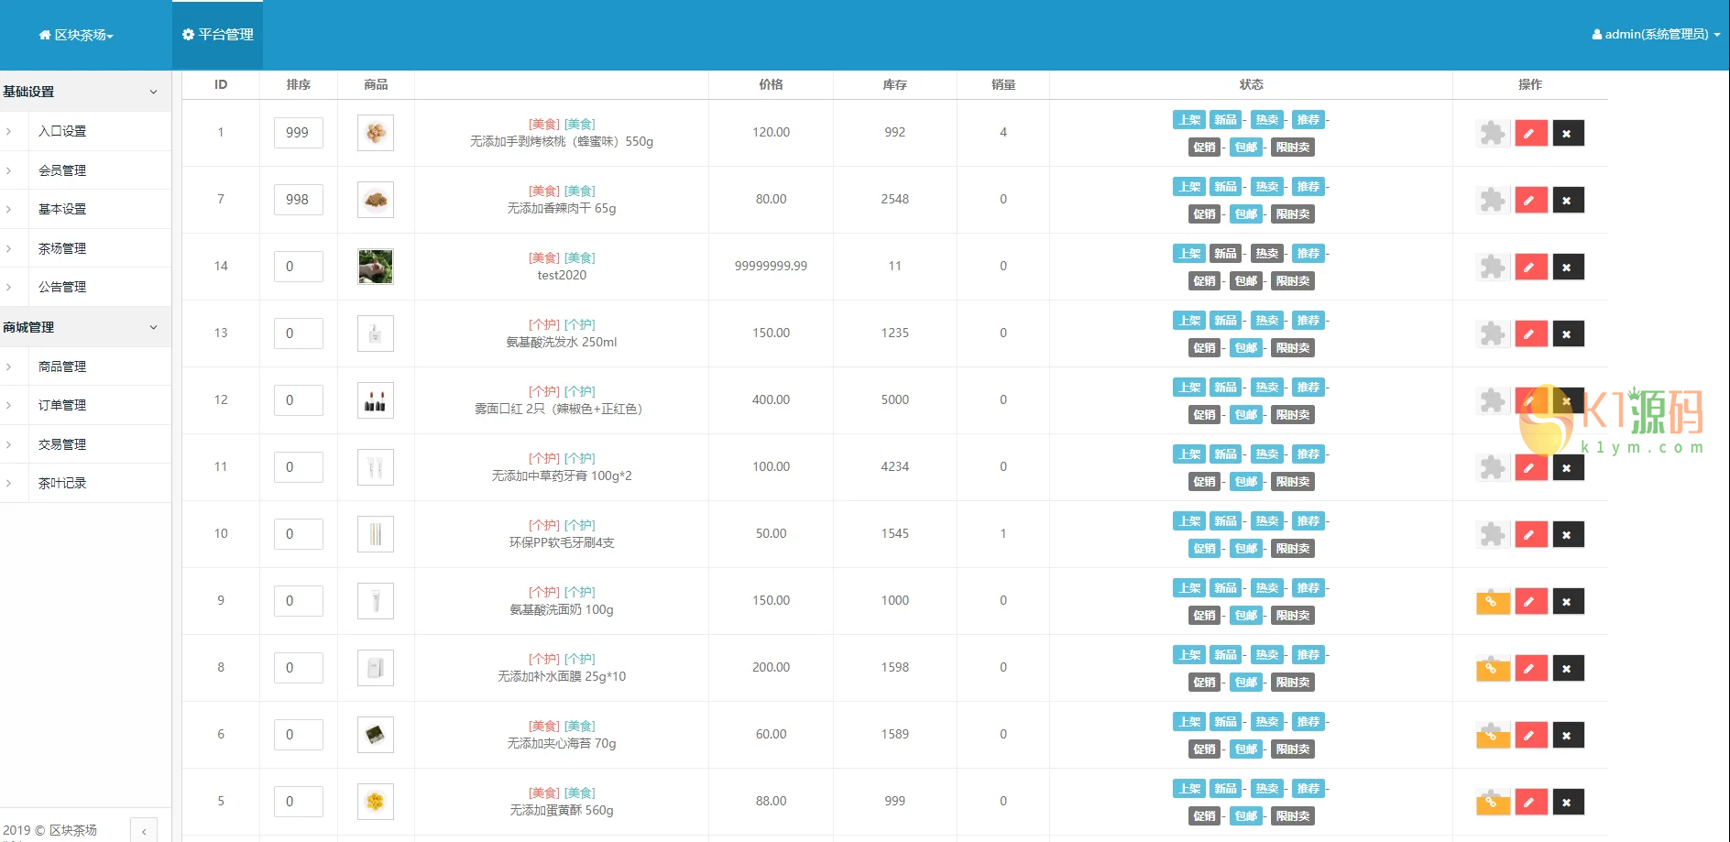1730x842 pixels.
Task: Open 茶叶记录 in the sidebar
Action: 62,483
